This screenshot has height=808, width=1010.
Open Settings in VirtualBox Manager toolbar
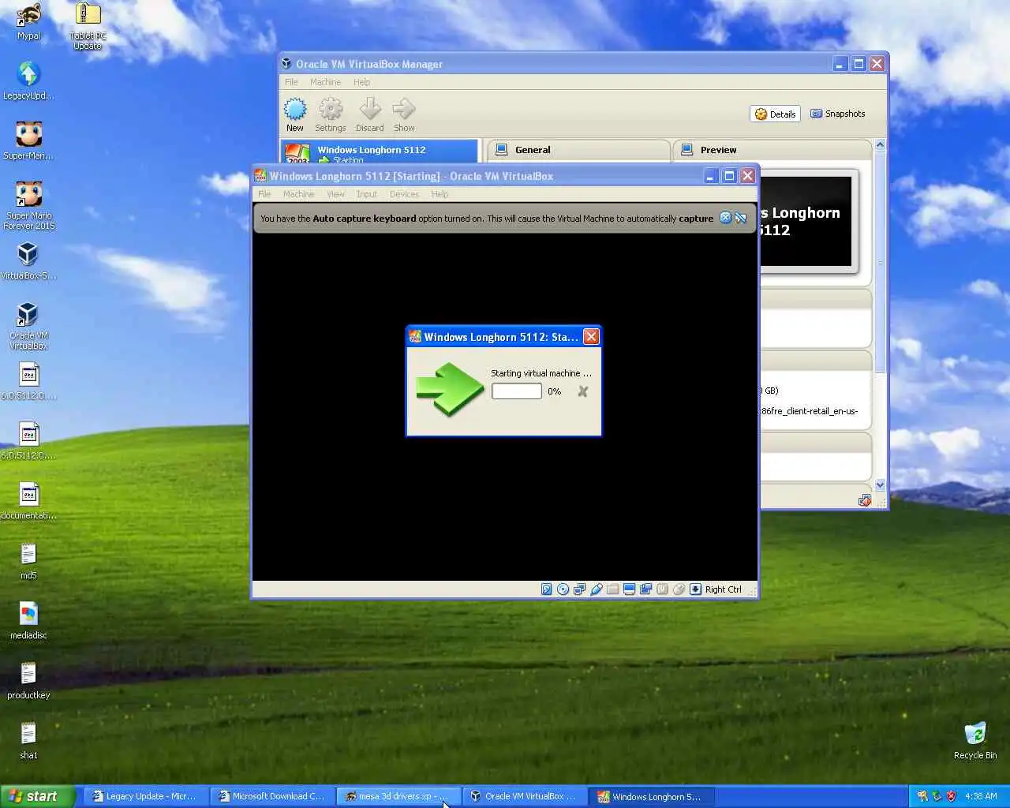click(330, 115)
